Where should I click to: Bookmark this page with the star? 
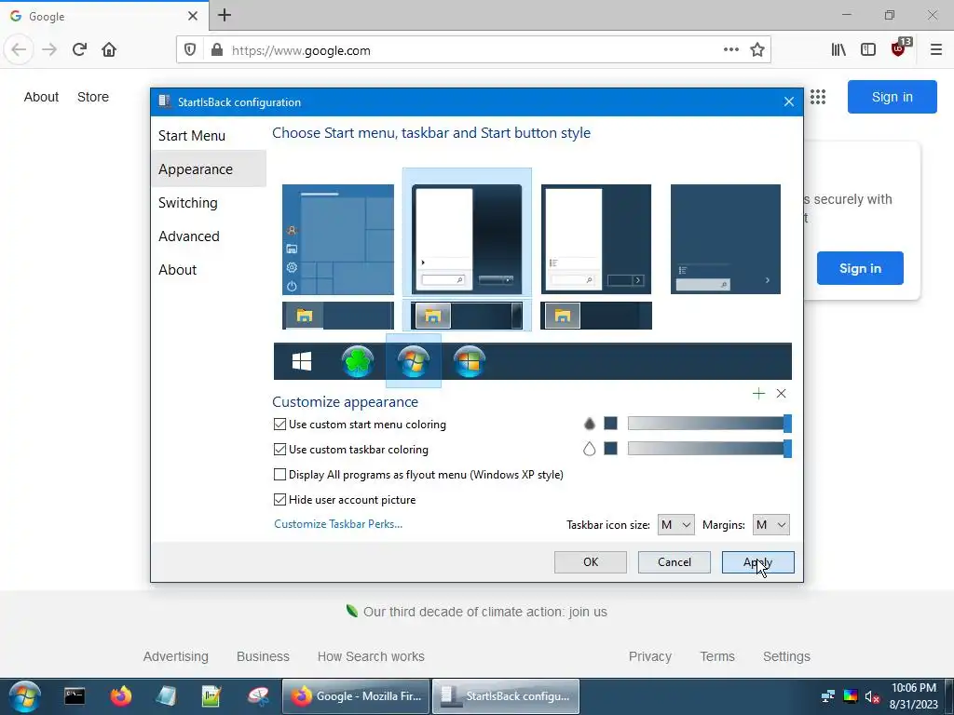(x=756, y=50)
